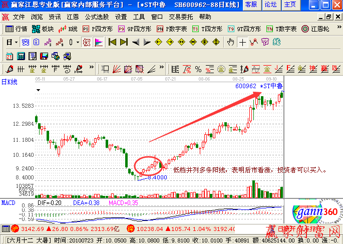Click the MACD indicator label
The image size is (343, 244).
(8, 203)
